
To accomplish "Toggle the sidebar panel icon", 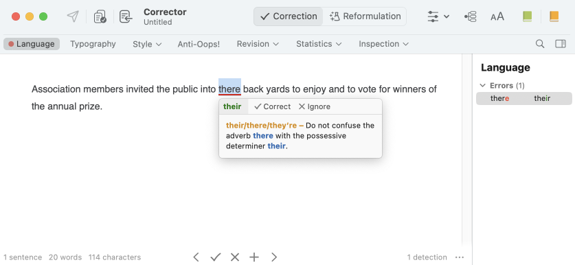I will tap(561, 44).
